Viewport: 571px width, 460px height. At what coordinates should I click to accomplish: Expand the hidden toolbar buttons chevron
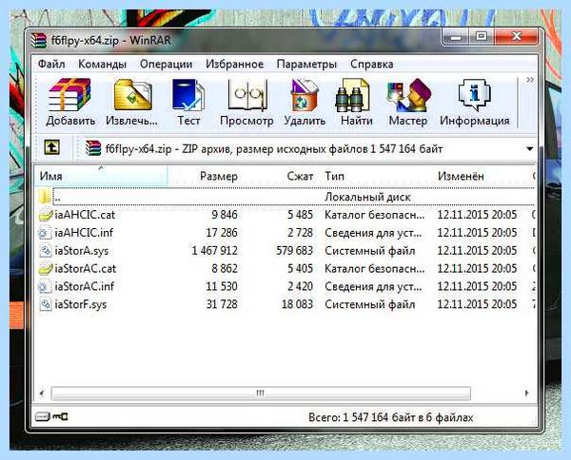coord(530,80)
